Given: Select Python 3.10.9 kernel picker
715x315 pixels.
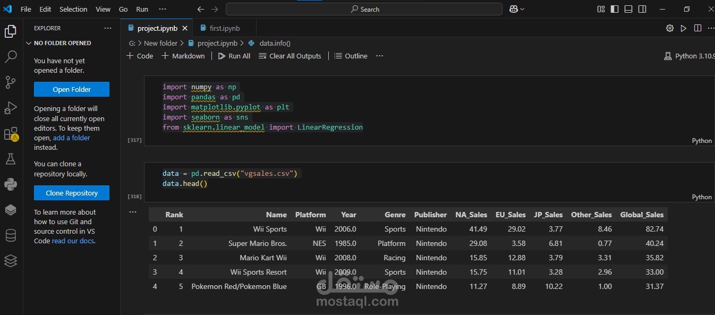Looking at the screenshot, I should pos(690,56).
